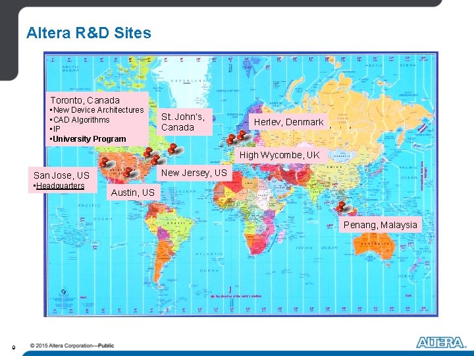This screenshot has height=356, width=474.
Task: Select the Austin, US label
Action: point(133,193)
